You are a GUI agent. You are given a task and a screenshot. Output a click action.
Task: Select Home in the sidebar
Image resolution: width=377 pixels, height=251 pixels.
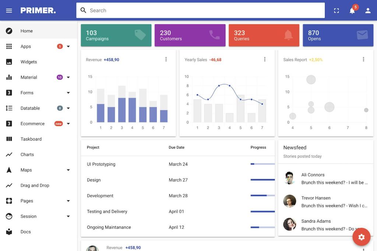tap(27, 31)
